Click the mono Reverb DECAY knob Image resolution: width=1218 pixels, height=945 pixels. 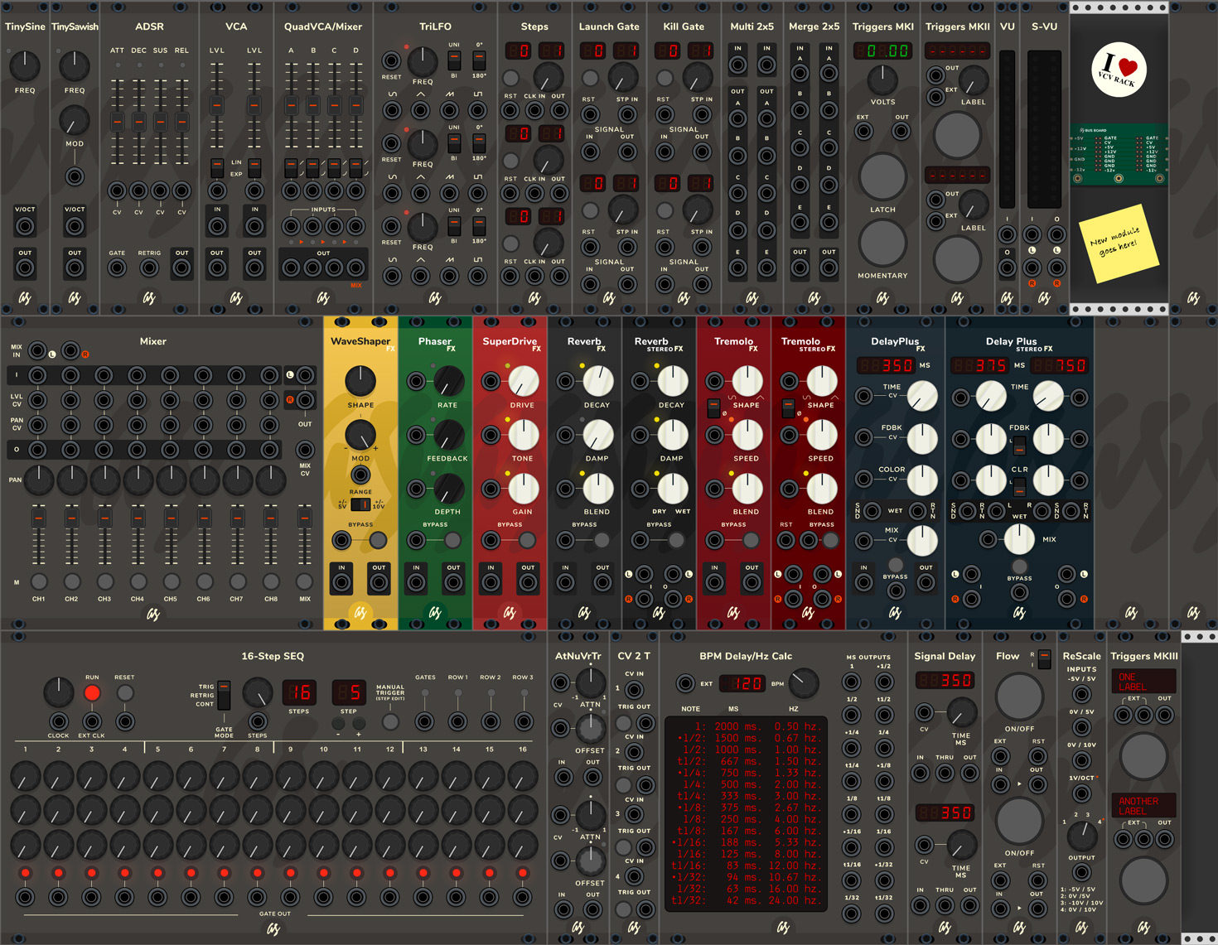tap(597, 381)
